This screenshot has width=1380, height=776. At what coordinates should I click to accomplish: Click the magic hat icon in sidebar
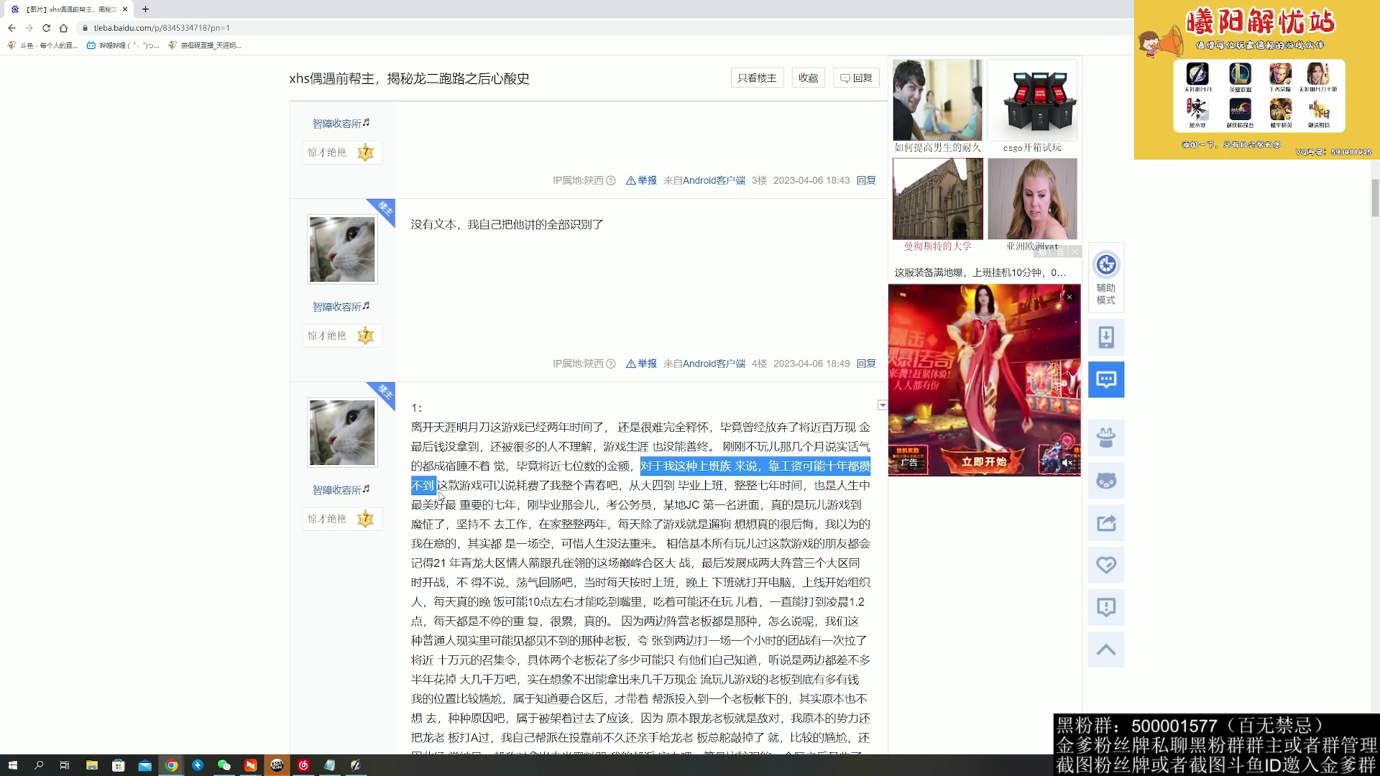(1106, 438)
